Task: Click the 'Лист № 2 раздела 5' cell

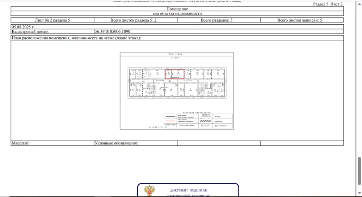Action: pos(52,20)
